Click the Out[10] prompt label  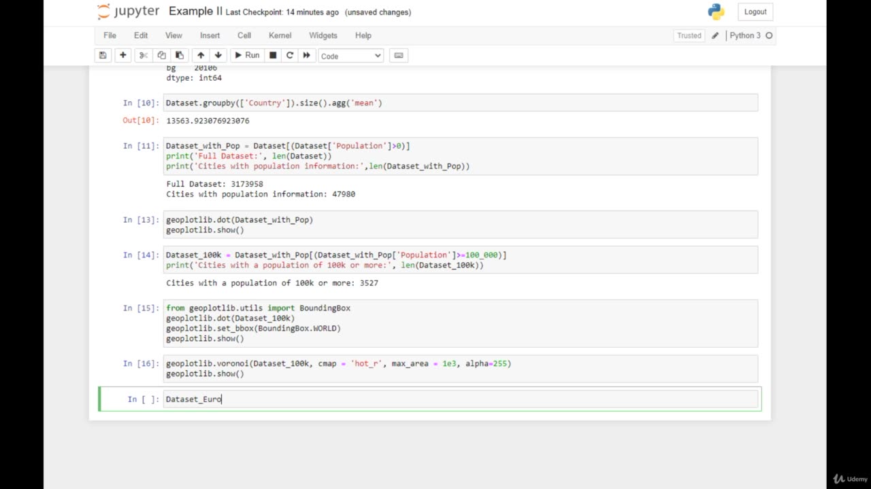pos(141,121)
